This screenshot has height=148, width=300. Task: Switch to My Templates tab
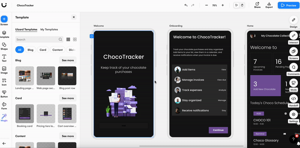pos(49,30)
